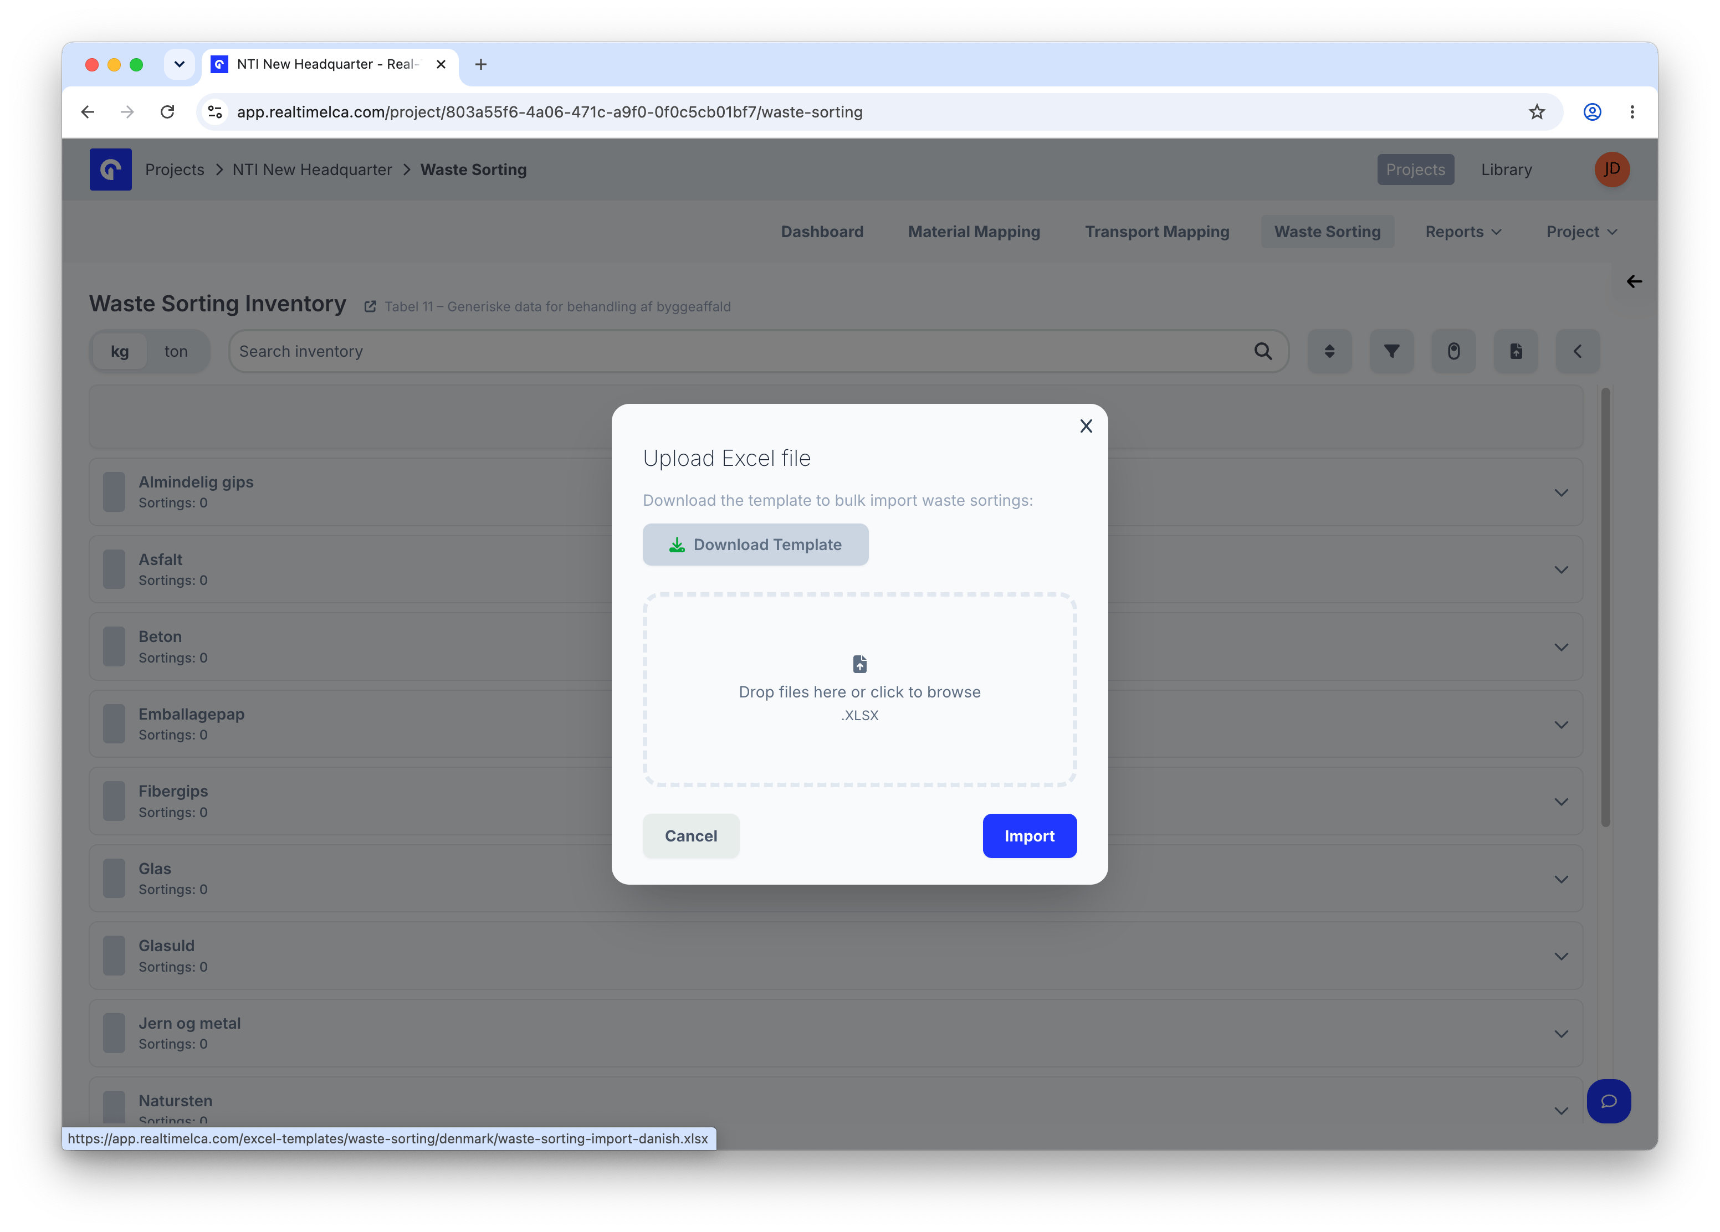Image resolution: width=1720 pixels, height=1232 pixels.
Task: Close the Upload Excel file dialog
Action: tap(1085, 426)
